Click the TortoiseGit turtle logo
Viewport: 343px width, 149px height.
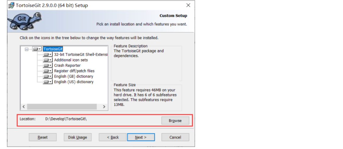pyautogui.click(x=24, y=21)
